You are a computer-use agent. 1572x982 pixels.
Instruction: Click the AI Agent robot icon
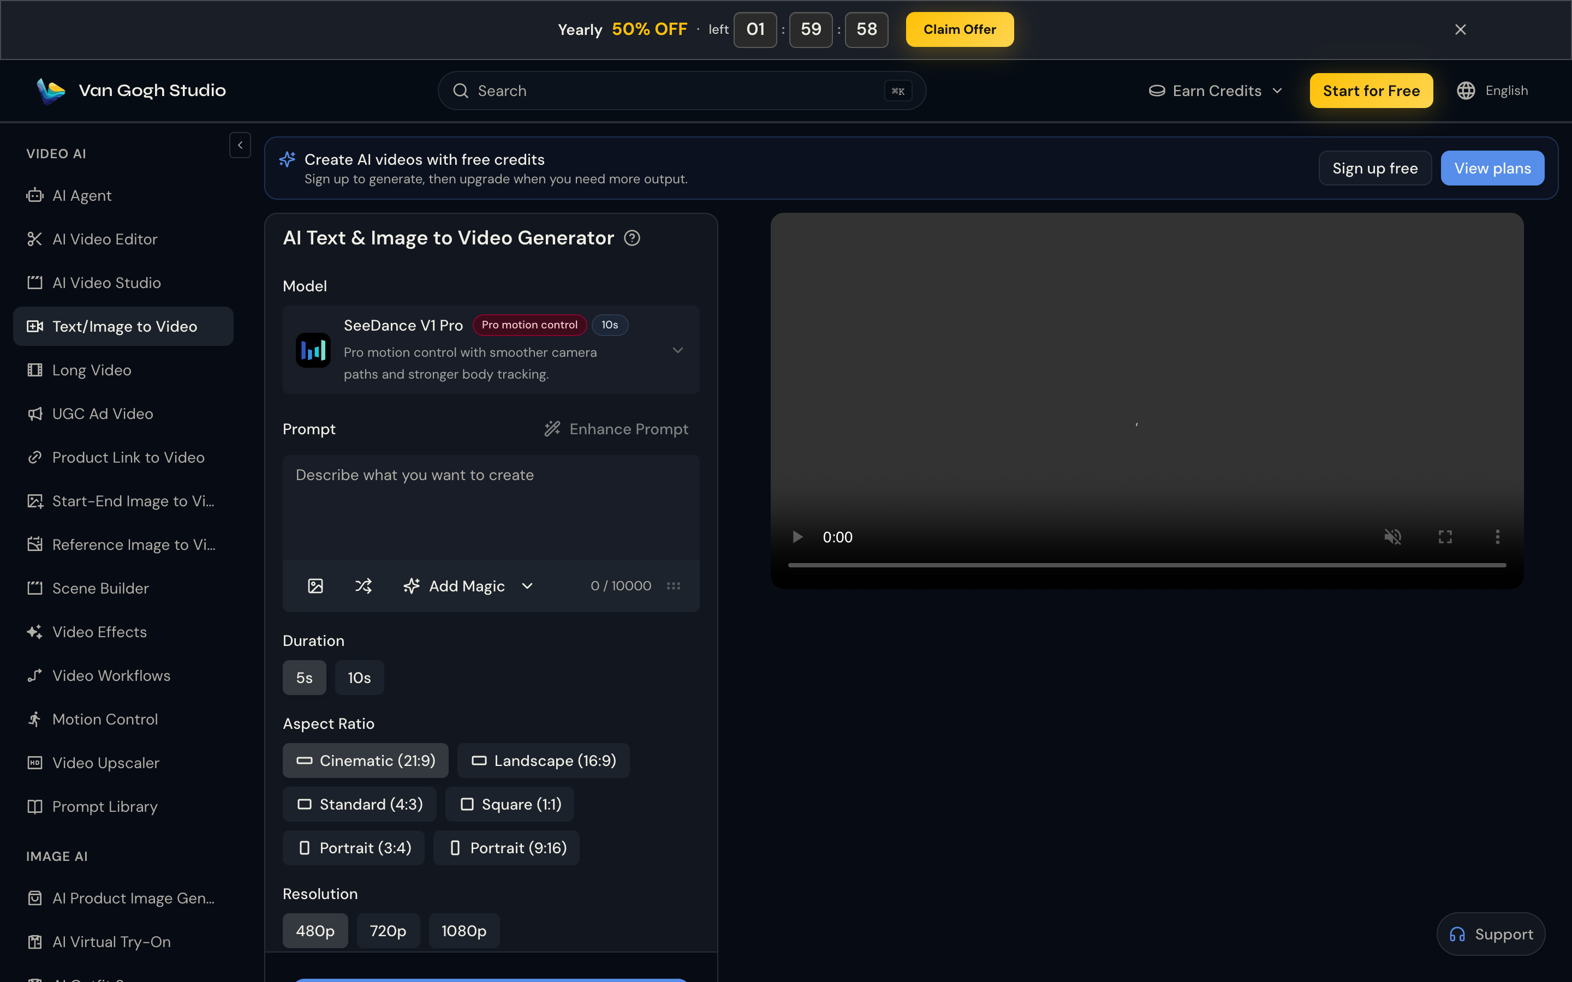click(34, 195)
